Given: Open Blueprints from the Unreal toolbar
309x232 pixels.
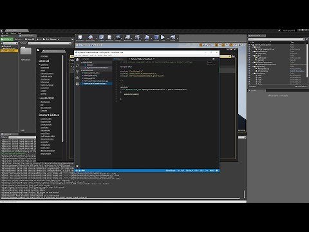Looking at the screenshot, I should [127, 38].
